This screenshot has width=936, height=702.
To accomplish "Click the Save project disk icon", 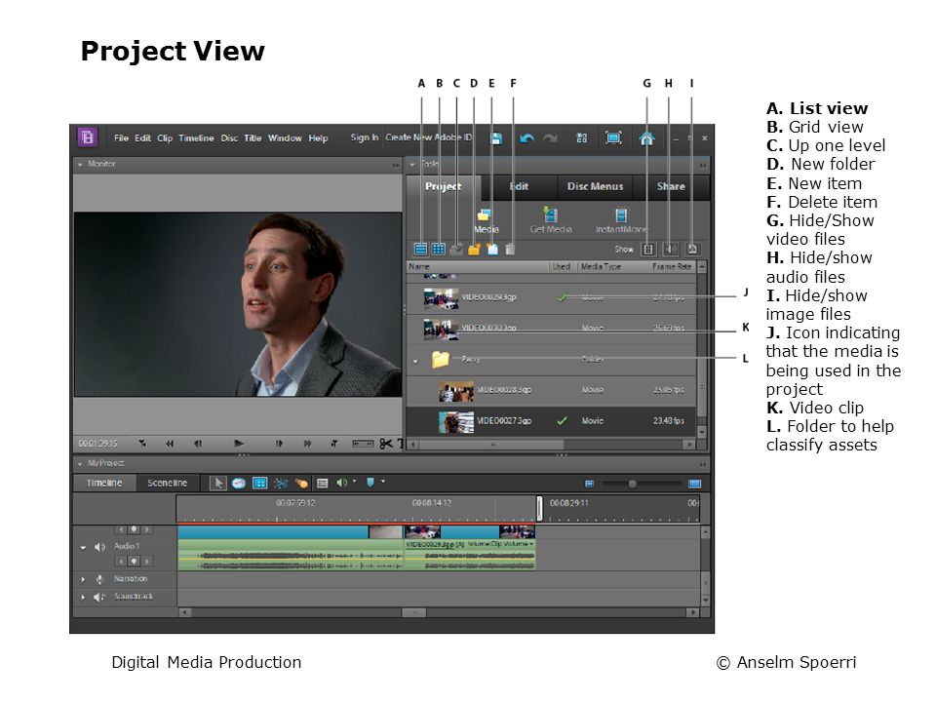I will pyautogui.click(x=496, y=138).
